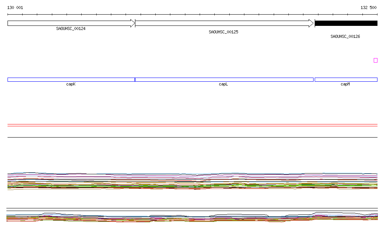Click the 130 001 start coordinate
The height and width of the screenshot is (229, 385).
[x=15, y=7]
